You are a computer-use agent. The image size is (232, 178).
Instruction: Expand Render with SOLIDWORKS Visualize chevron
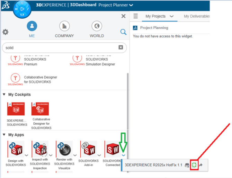75,155
